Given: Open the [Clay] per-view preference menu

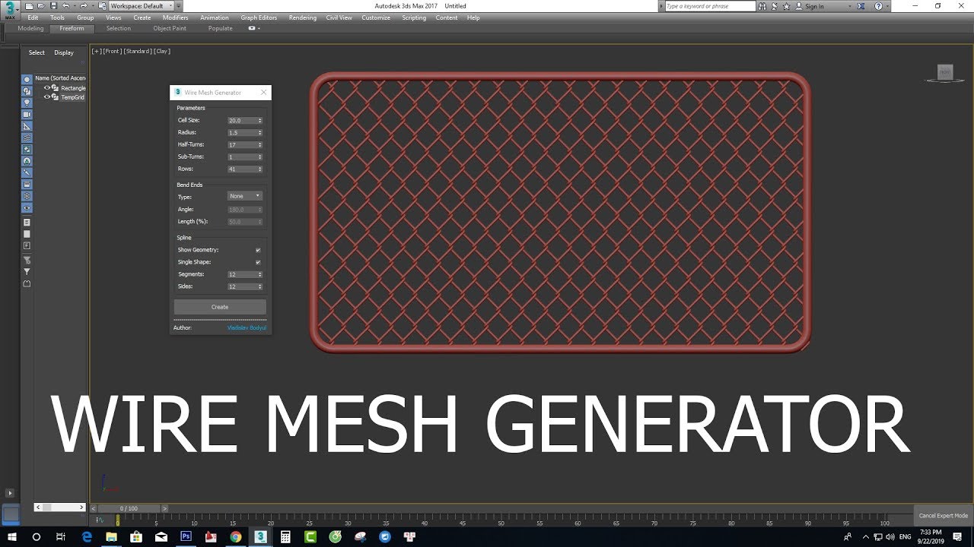Looking at the screenshot, I should (162, 52).
